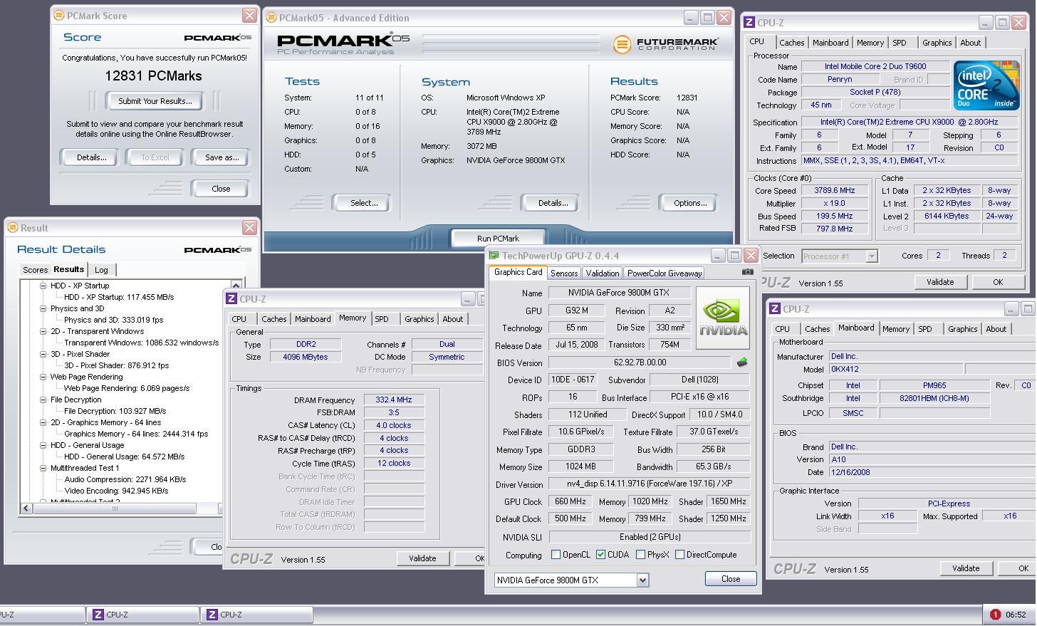Screen dimensions: 1037x626
Task: Click the red notification tray icon
Action: coord(995,615)
